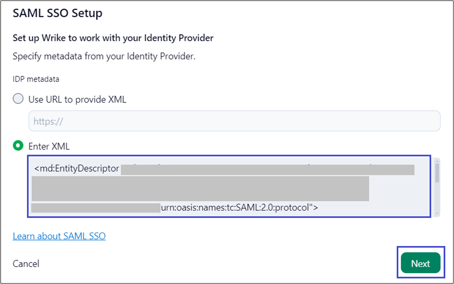Click the XML text area scrollbar thumb

437,173
